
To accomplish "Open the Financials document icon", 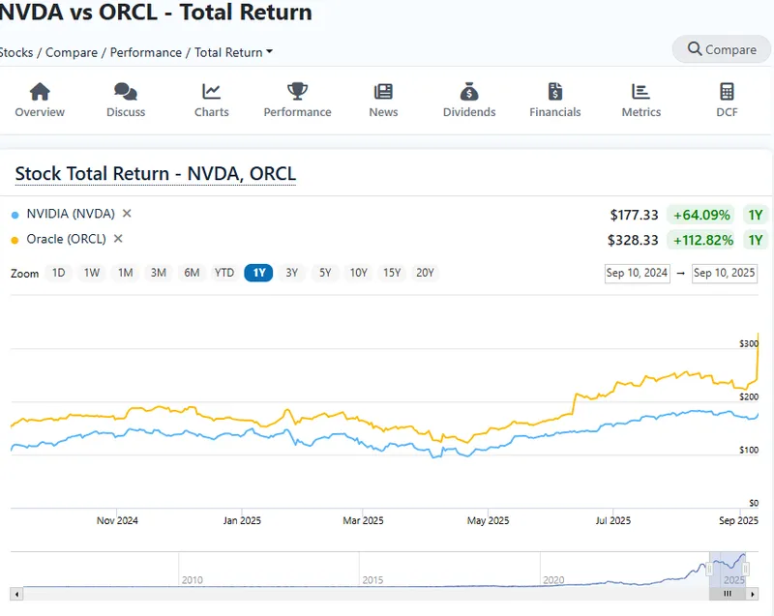I will tap(554, 92).
